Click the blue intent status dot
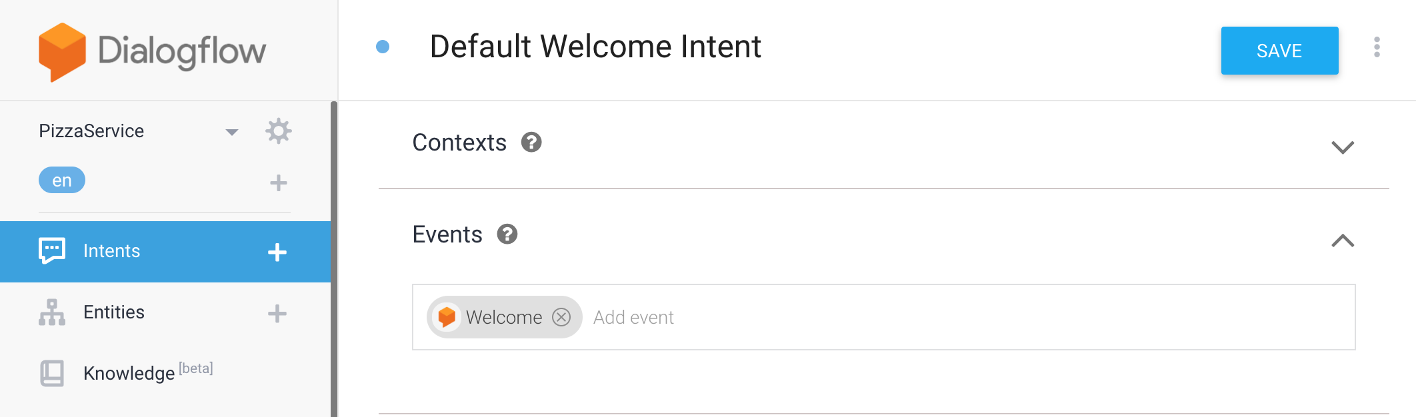Viewport: 1416px width, 417px height. pos(383,47)
